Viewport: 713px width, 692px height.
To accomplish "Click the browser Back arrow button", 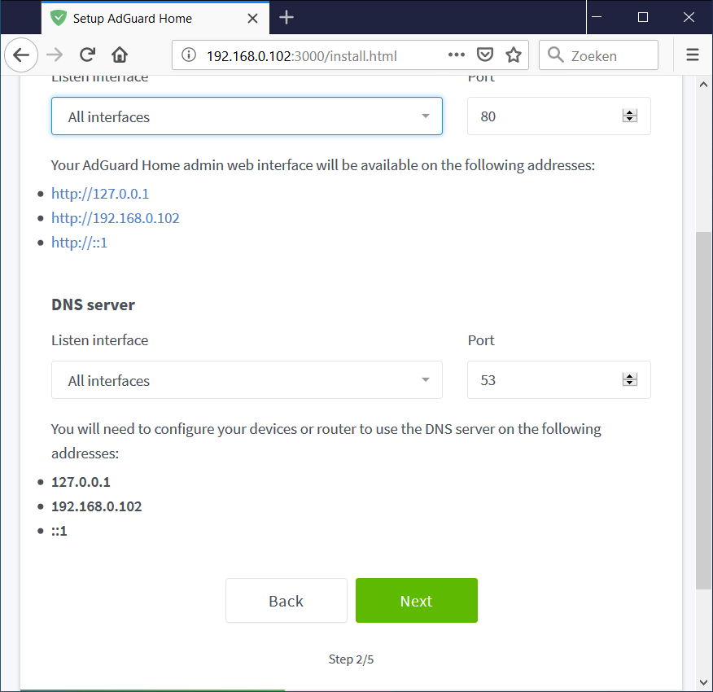I will point(22,55).
